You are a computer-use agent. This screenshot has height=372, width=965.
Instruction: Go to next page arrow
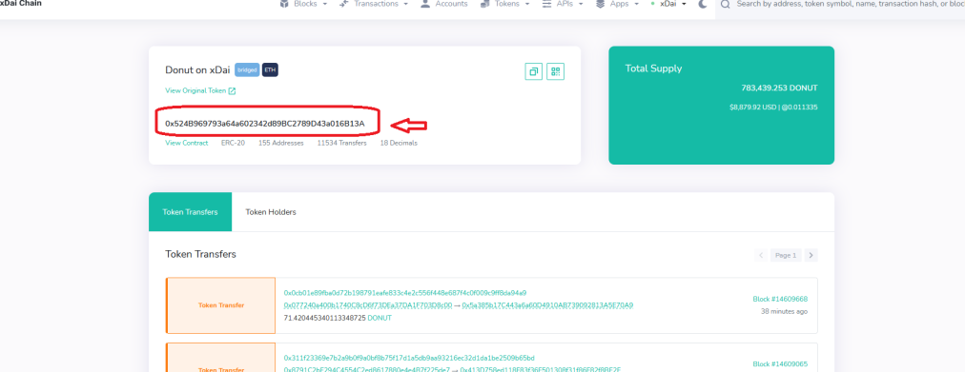tap(811, 255)
